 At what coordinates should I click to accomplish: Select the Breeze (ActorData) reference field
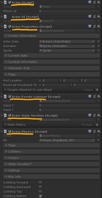pos(67,41)
